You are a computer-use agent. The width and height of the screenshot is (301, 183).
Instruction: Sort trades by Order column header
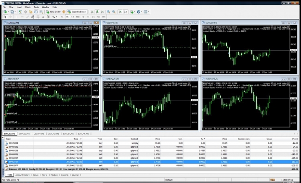click(x=9, y=139)
